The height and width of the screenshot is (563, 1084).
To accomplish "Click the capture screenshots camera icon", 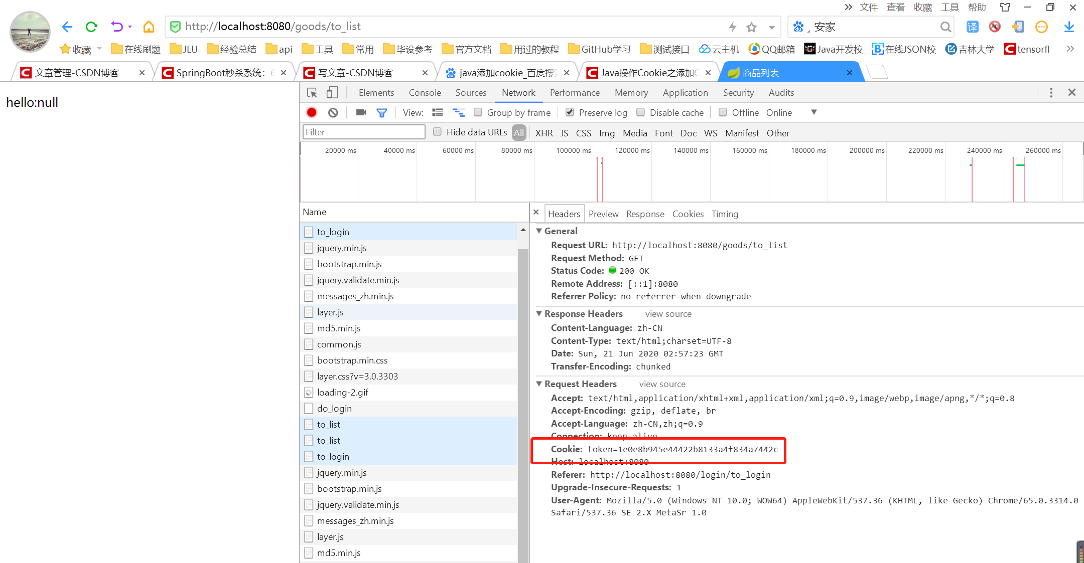I will click(361, 113).
